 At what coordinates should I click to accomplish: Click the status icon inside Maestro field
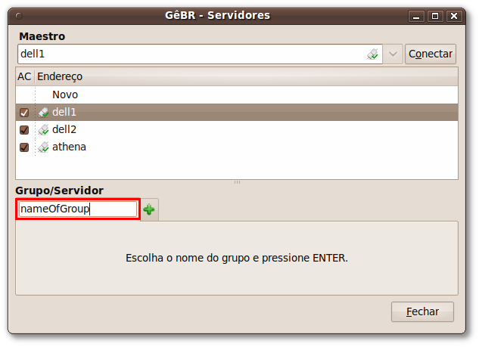[373, 54]
